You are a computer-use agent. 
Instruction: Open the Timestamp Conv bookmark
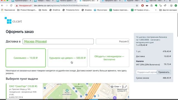71,10
